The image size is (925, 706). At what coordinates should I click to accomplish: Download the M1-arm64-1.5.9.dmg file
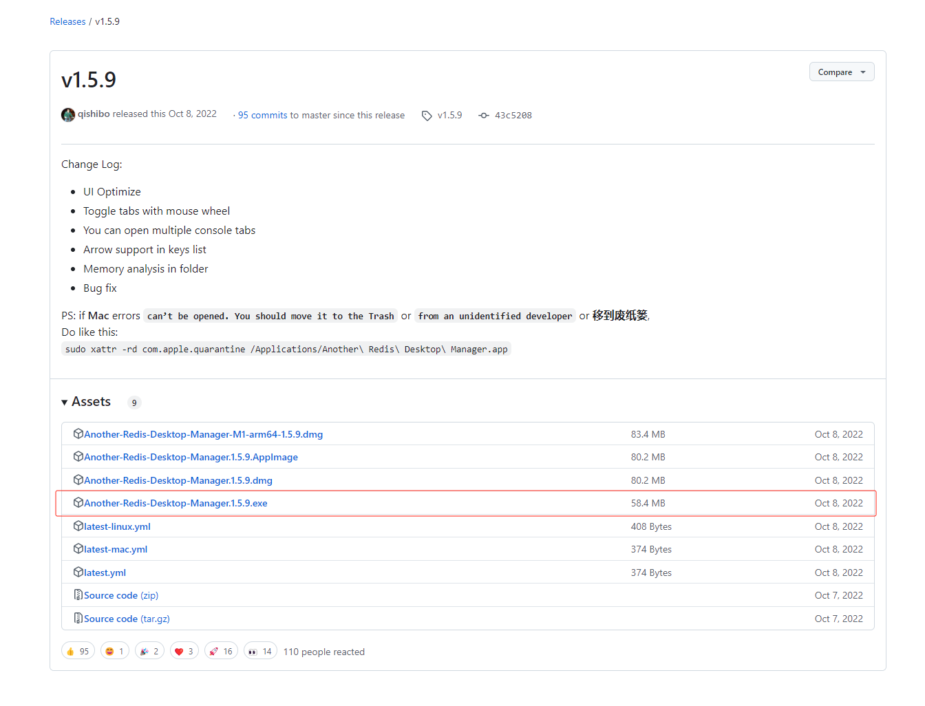tap(203, 434)
